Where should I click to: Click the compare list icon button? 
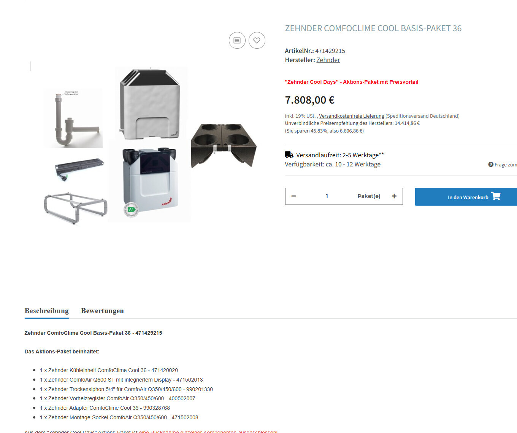pyautogui.click(x=237, y=40)
